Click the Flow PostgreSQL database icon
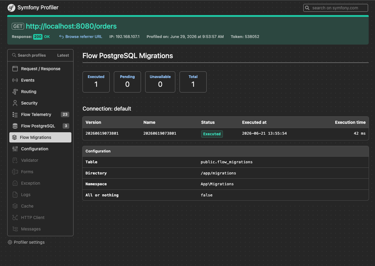Screen dimensions: 375x266 [x=15, y=126]
